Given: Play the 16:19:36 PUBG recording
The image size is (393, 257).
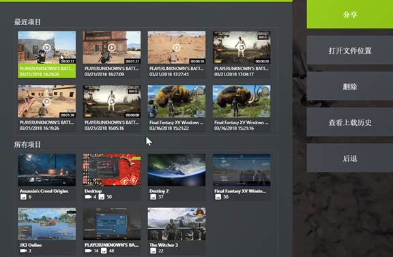Looking at the screenshot, I should tap(46, 101).
